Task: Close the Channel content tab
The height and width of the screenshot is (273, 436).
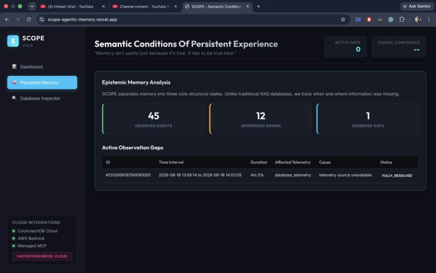Action: click(175, 6)
